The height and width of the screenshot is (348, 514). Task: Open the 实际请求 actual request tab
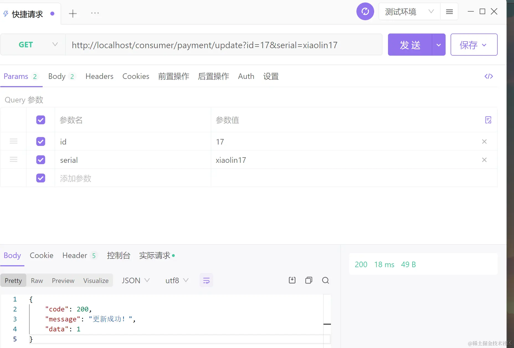(157, 255)
